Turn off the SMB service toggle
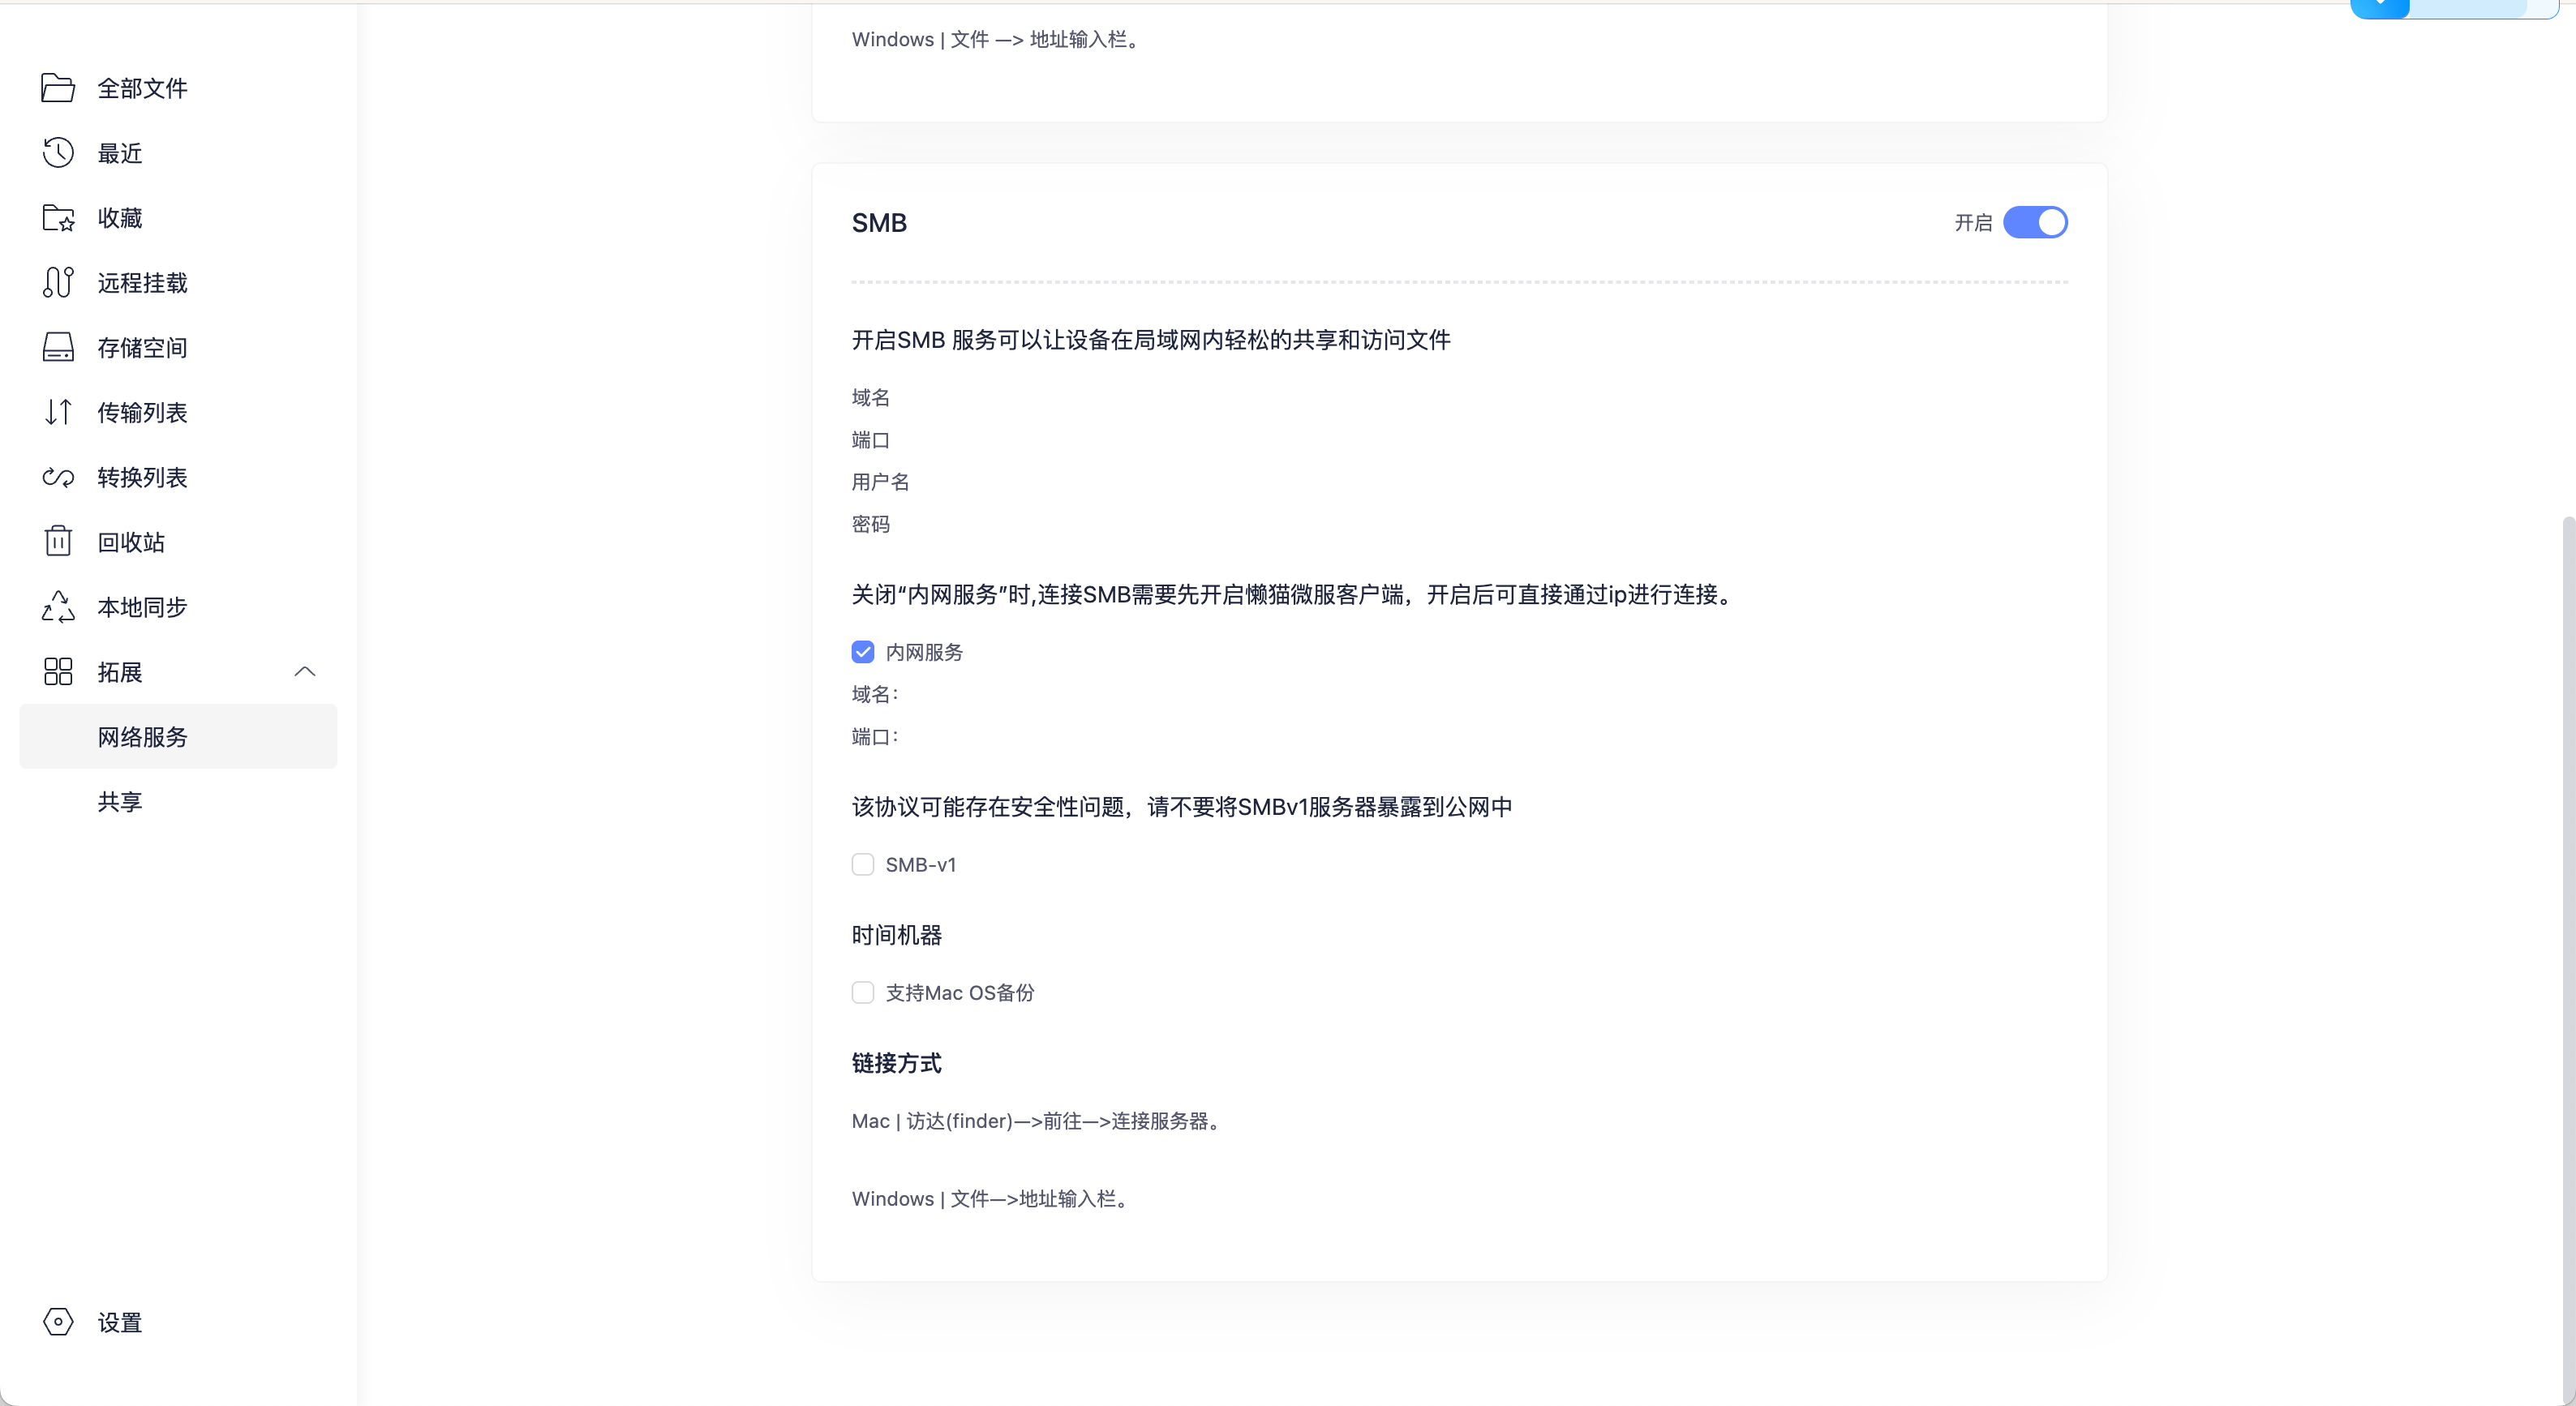2576x1406 pixels. (x=2035, y=222)
